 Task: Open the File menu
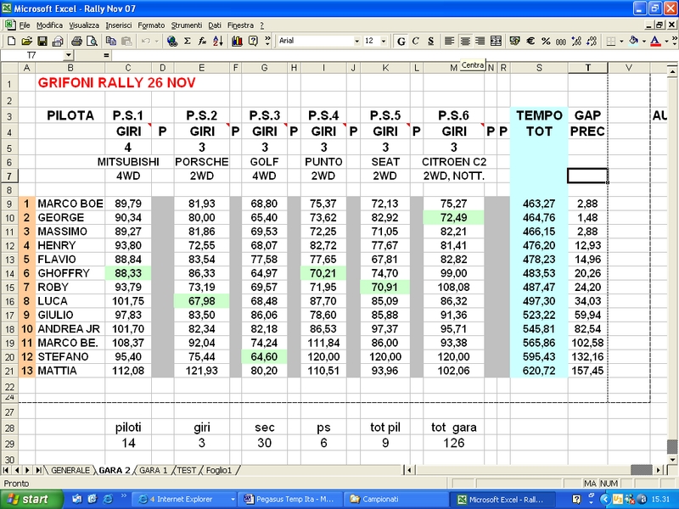(x=25, y=25)
